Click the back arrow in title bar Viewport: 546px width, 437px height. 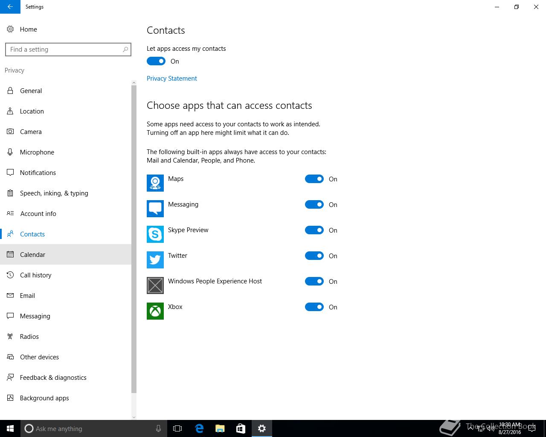[10, 7]
